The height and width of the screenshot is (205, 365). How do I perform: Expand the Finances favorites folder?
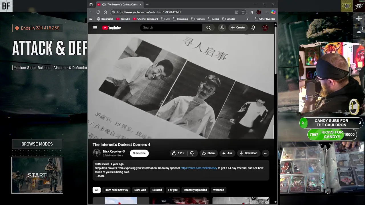[198, 19]
